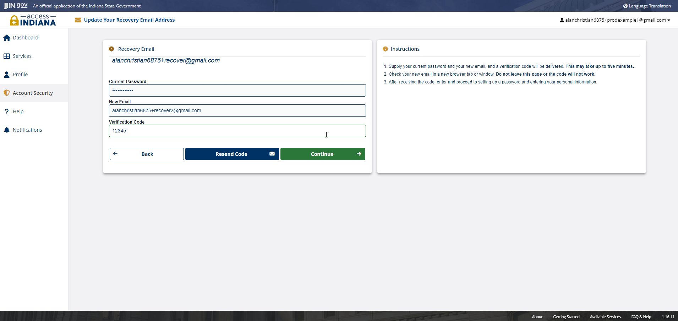Open FAQ & Help footer link

coord(641,317)
